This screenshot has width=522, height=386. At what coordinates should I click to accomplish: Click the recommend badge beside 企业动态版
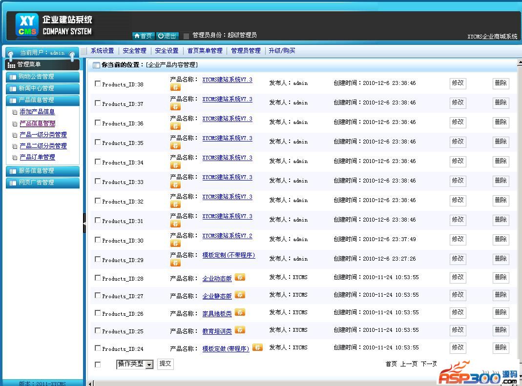[x=240, y=277]
